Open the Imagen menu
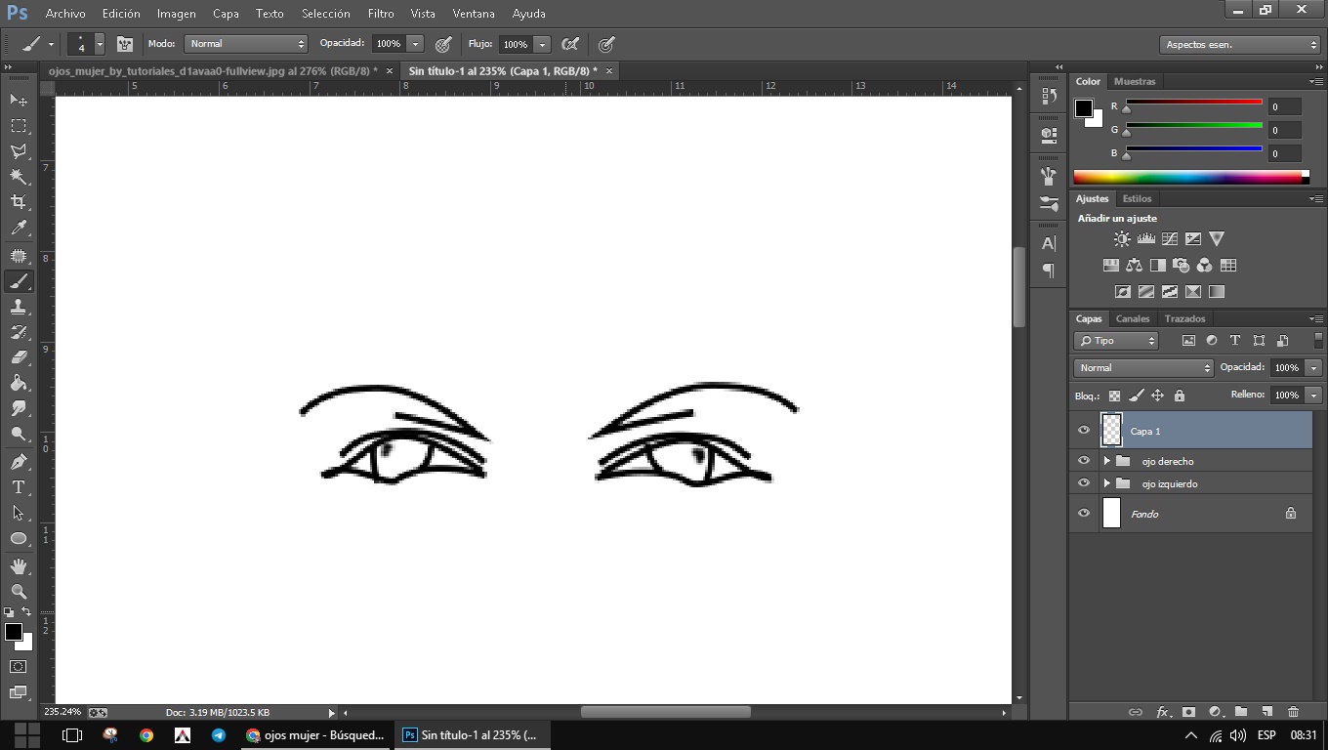The height and width of the screenshot is (750, 1328). (177, 14)
